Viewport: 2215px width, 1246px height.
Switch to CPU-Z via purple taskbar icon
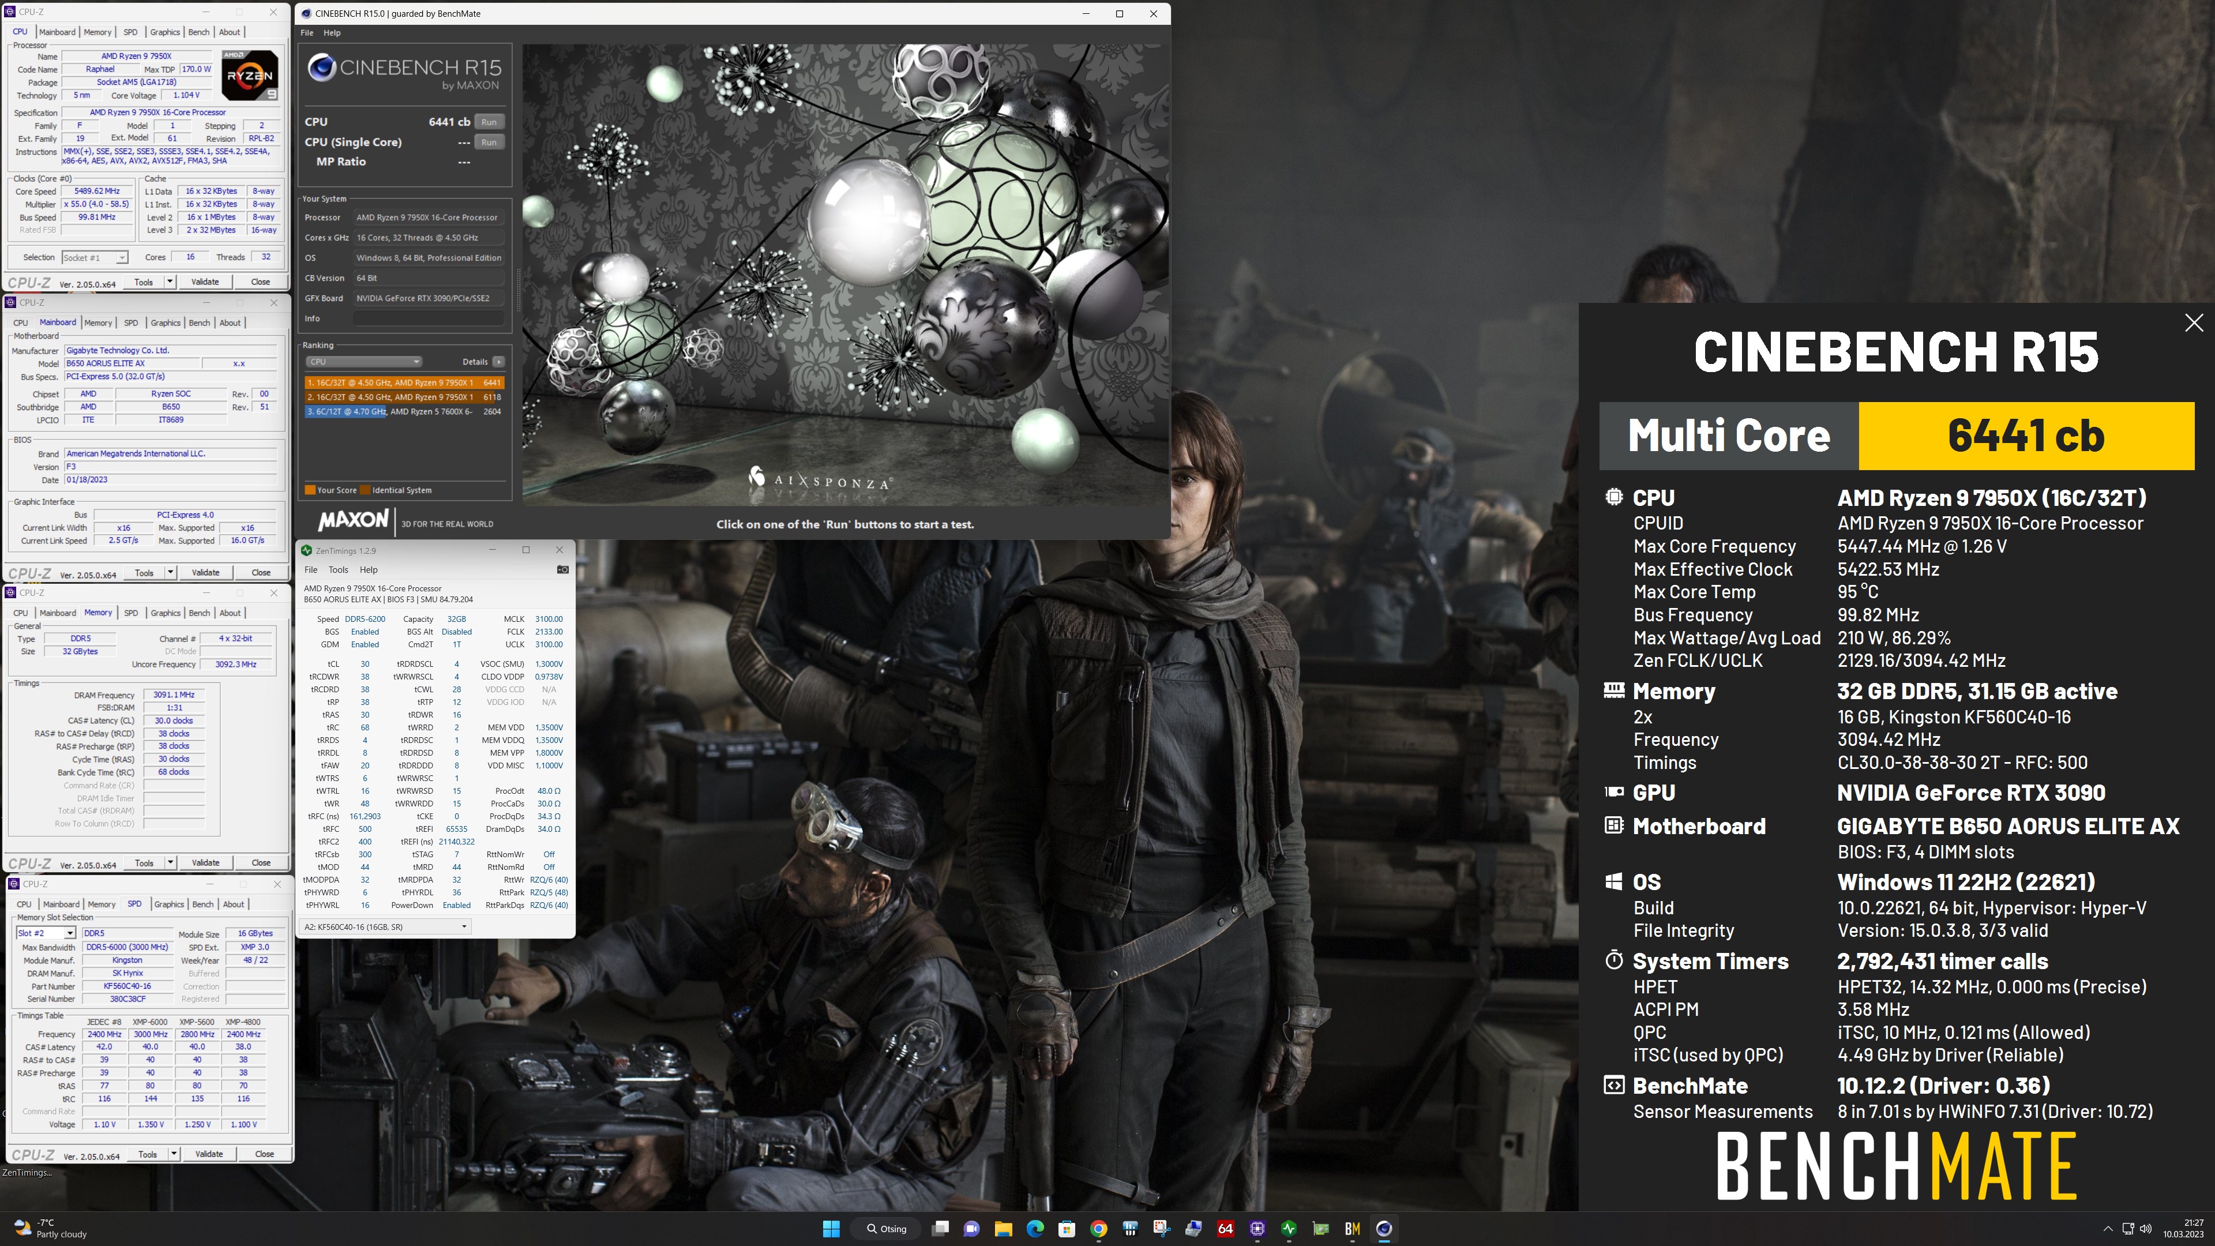(x=1257, y=1229)
